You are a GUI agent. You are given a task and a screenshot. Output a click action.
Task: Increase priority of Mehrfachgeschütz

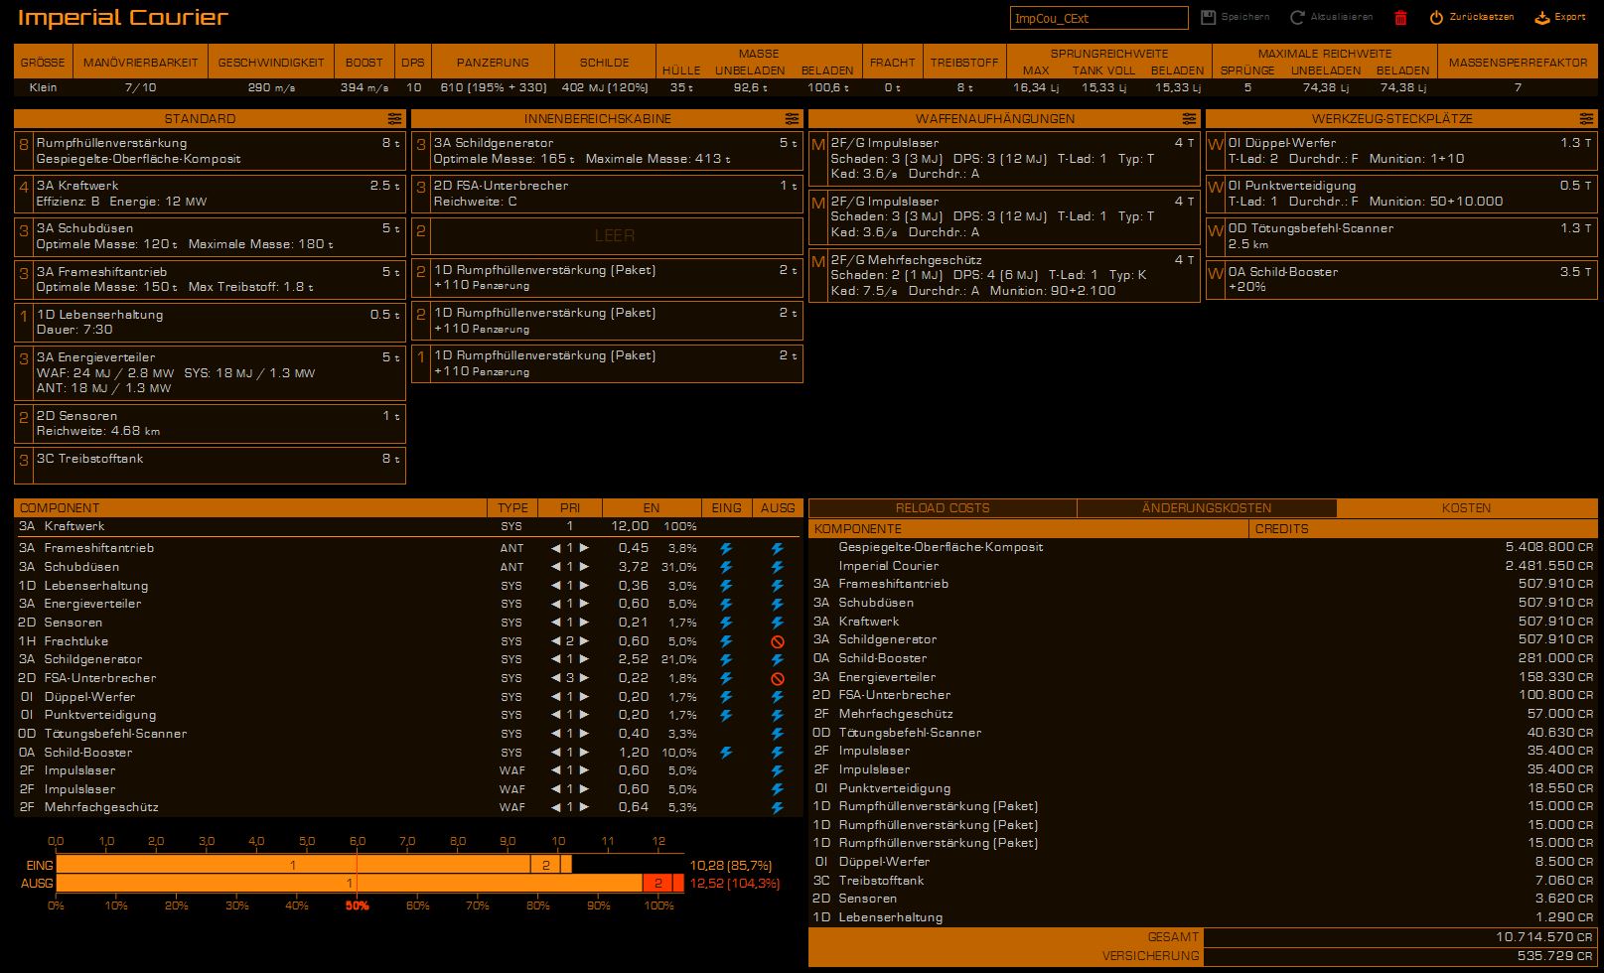point(584,807)
